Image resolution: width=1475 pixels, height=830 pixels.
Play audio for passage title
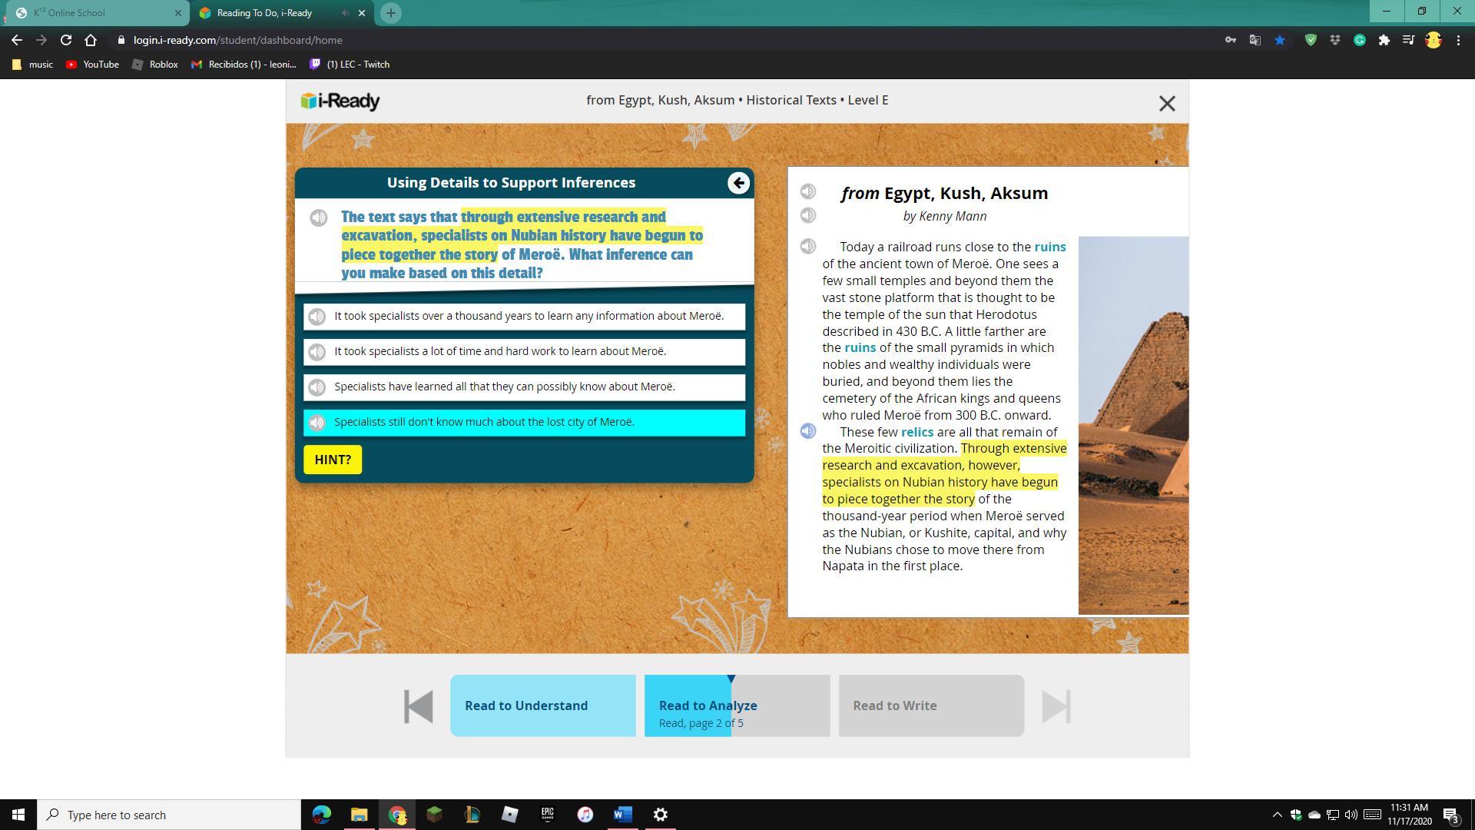[807, 191]
